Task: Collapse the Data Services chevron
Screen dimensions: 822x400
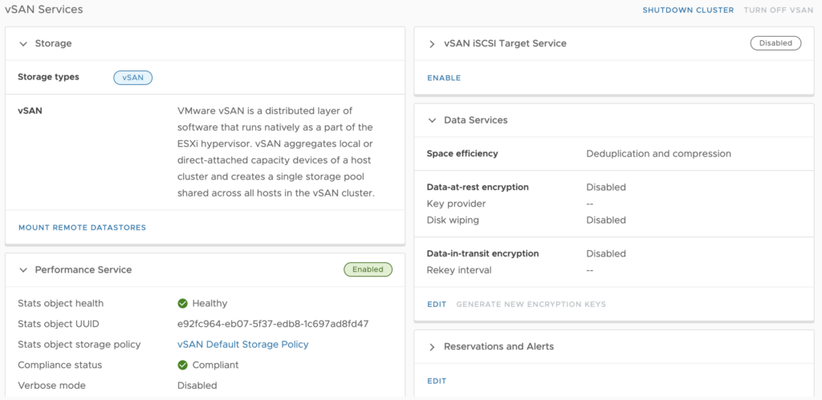Action: (x=432, y=120)
